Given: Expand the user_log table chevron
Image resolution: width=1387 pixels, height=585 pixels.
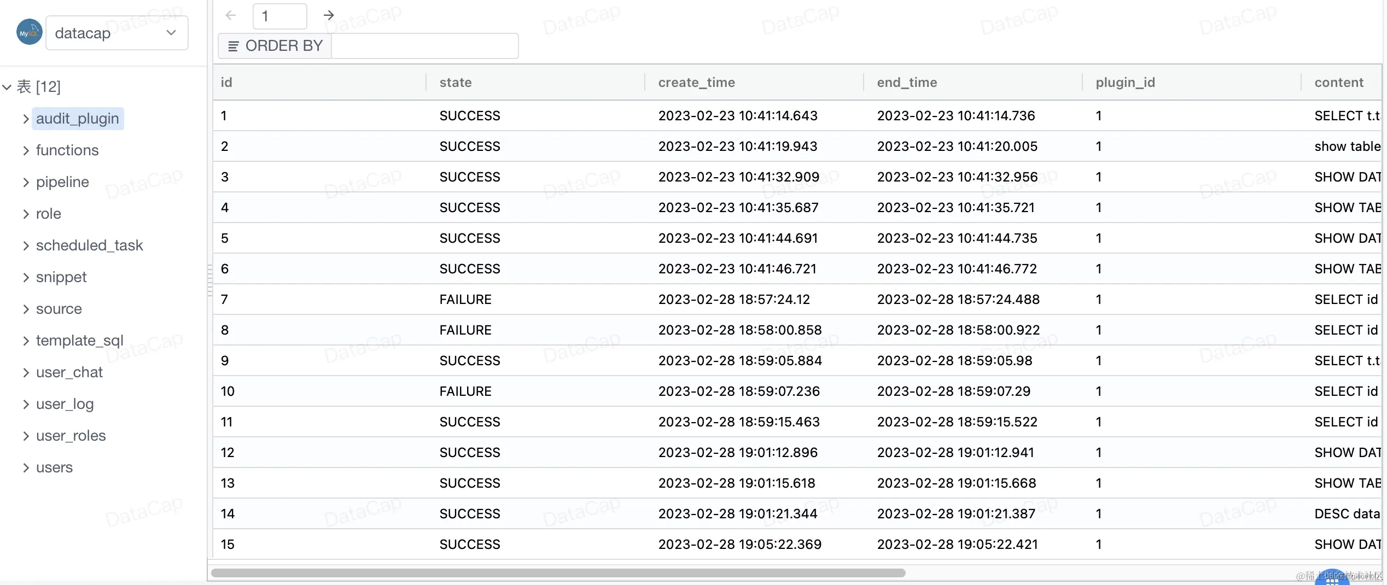Looking at the screenshot, I should 26,404.
